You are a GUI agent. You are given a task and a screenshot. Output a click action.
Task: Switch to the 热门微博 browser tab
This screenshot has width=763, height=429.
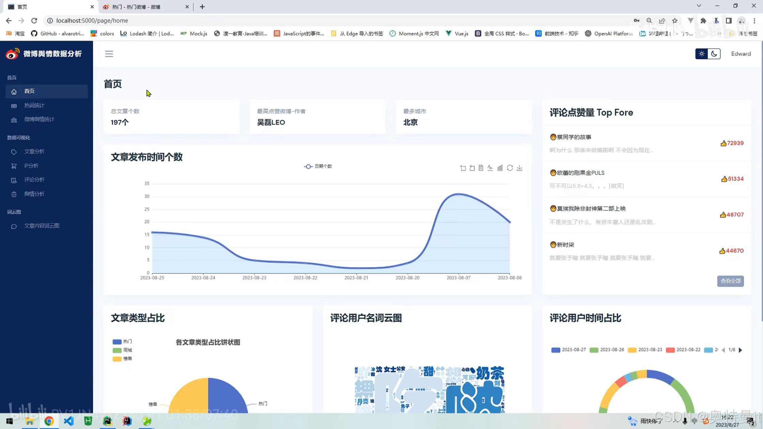point(136,7)
